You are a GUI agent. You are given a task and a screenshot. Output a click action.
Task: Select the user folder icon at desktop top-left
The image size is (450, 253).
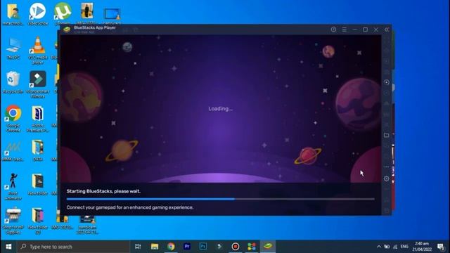(13, 14)
